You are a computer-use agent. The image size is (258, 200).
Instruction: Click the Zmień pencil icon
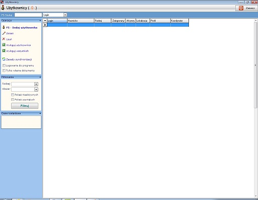4,33
